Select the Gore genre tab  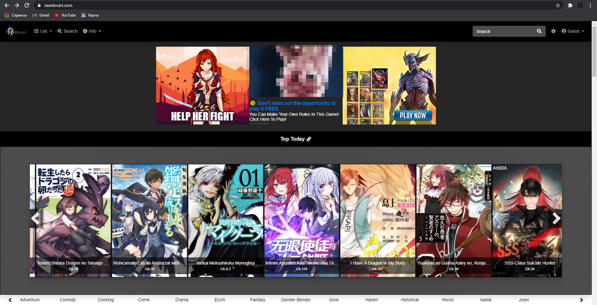pos(334,300)
